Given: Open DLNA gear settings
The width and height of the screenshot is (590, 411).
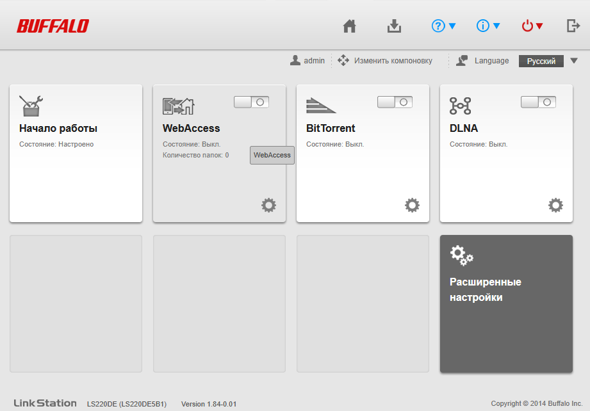Looking at the screenshot, I should 556,205.
